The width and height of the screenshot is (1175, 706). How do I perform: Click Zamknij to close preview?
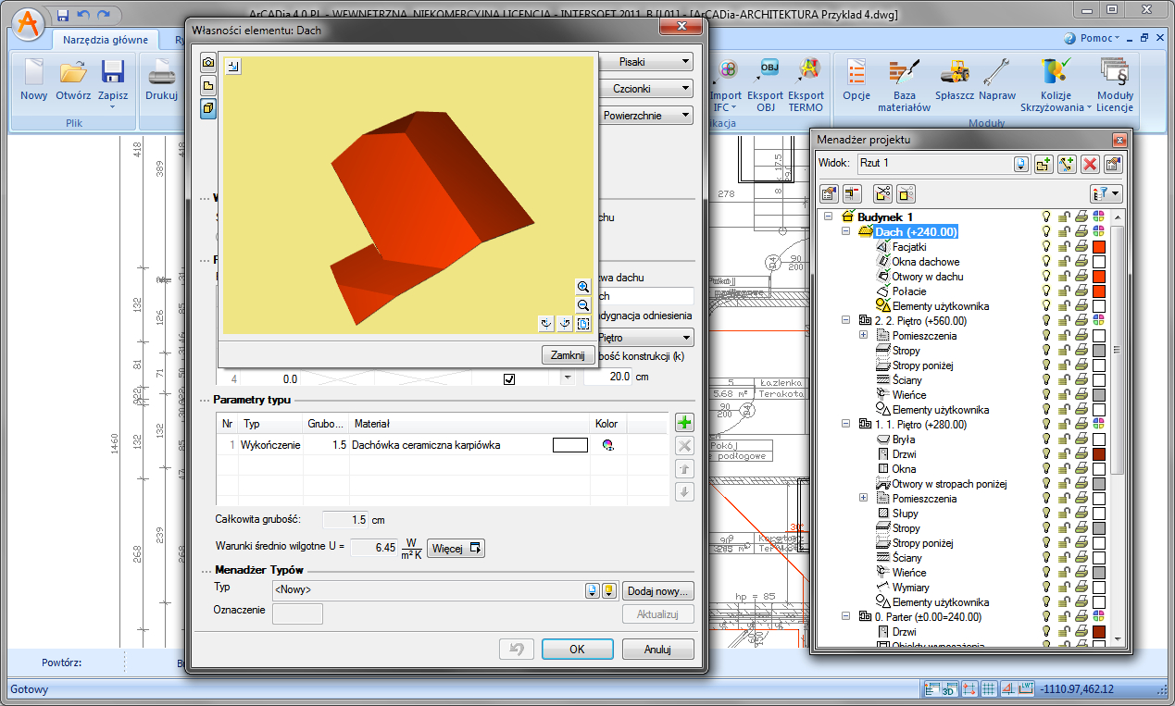coord(567,355)
